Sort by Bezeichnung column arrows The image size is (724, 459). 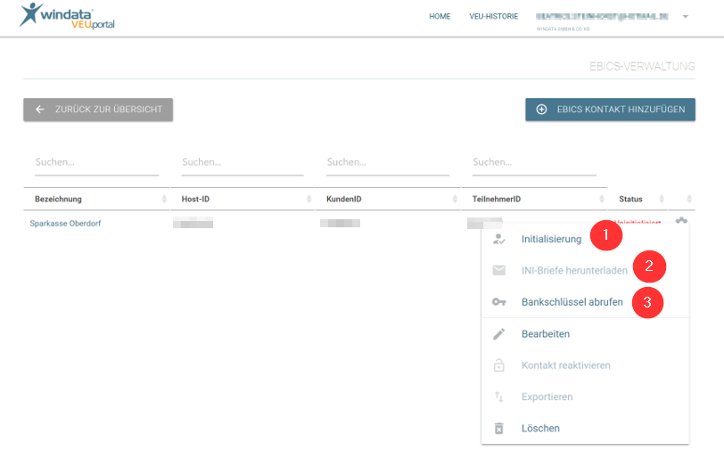click(x=164, y=199)
